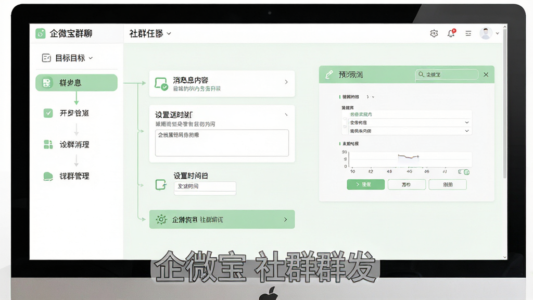Click the middle outlined button under the chart
533x300 pixels.
click(x=407, y=184)
